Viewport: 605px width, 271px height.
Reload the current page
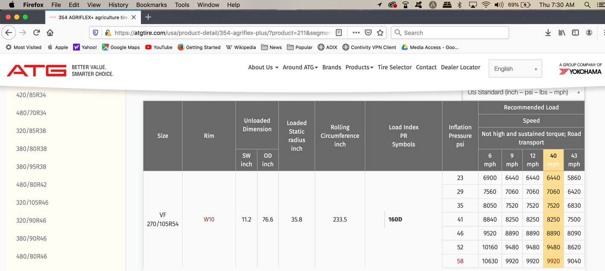(37, 33)
